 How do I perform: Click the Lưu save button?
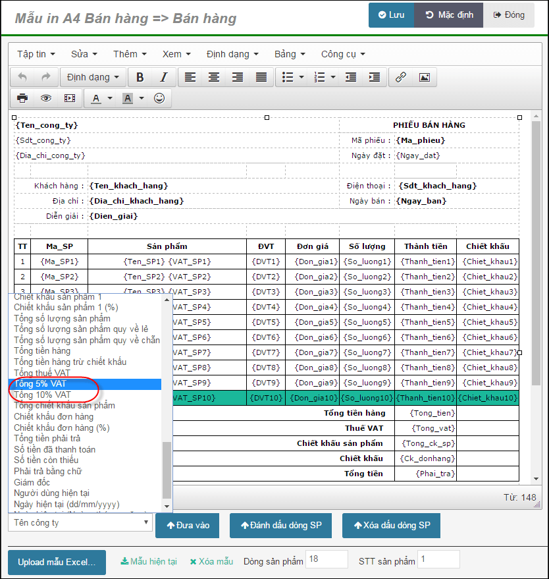click(x=392, y=15)
